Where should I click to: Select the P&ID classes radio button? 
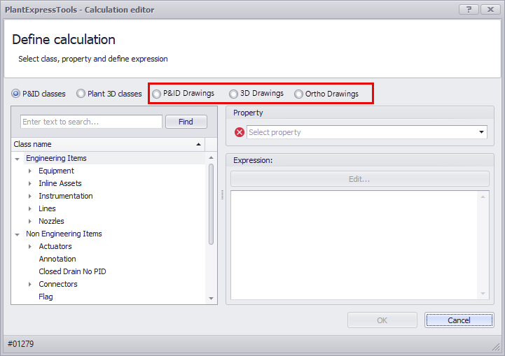coord(16,94)
